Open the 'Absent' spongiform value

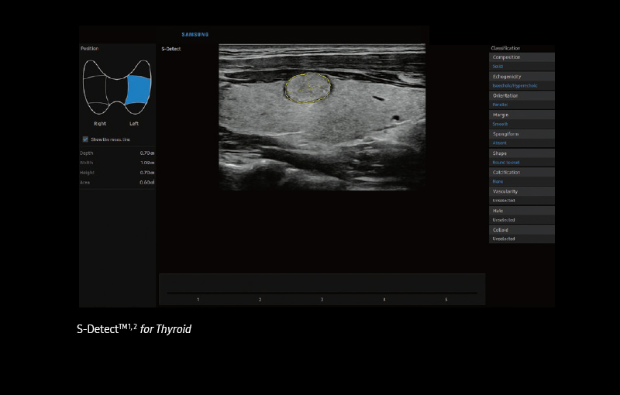(522, 143)
